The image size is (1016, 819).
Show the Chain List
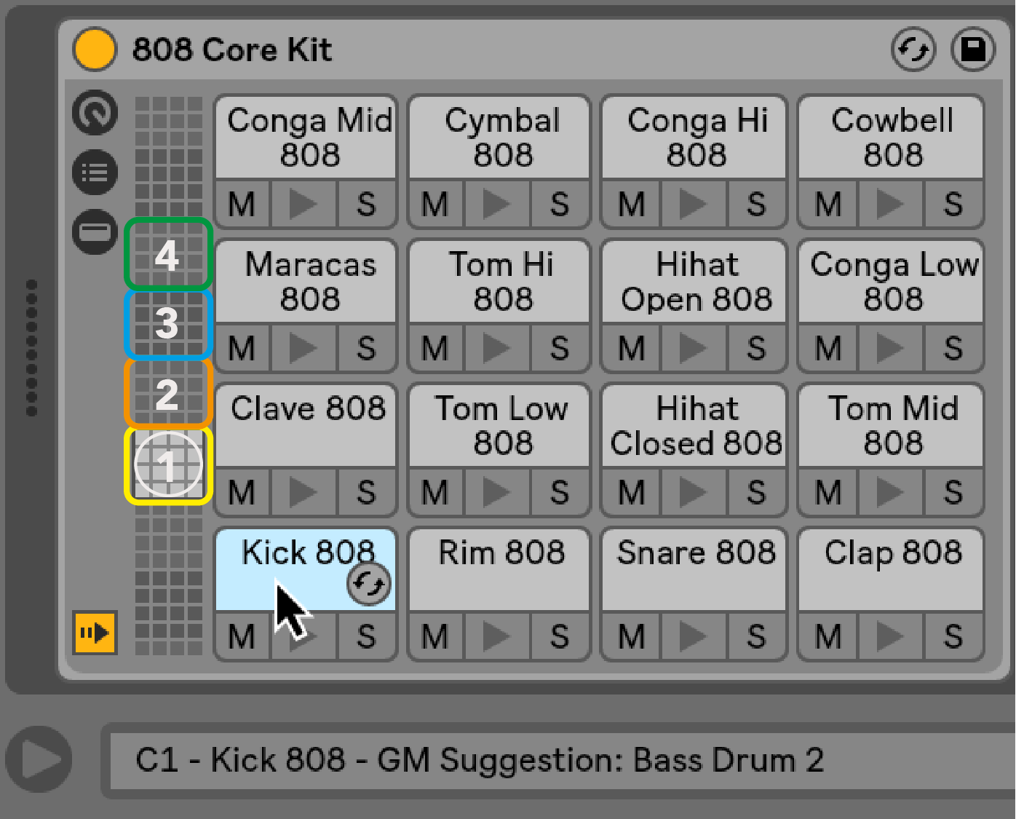pos(95,173)
